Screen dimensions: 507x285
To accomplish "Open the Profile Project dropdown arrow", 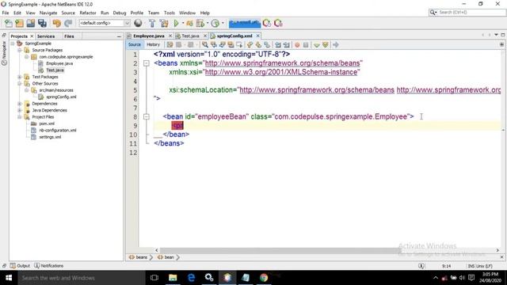I will pos(208,23).
